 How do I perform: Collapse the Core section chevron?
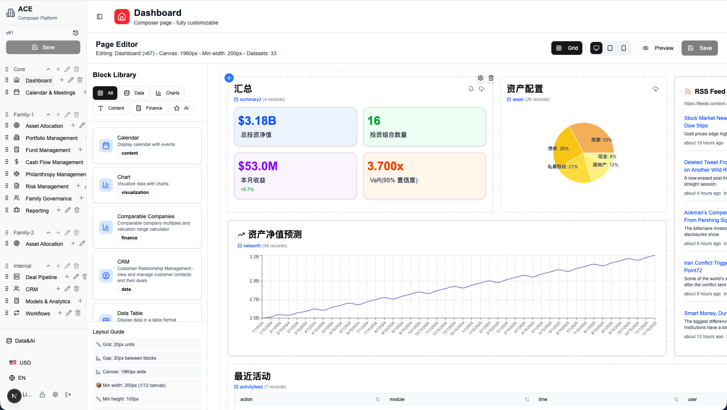point(48,69)
